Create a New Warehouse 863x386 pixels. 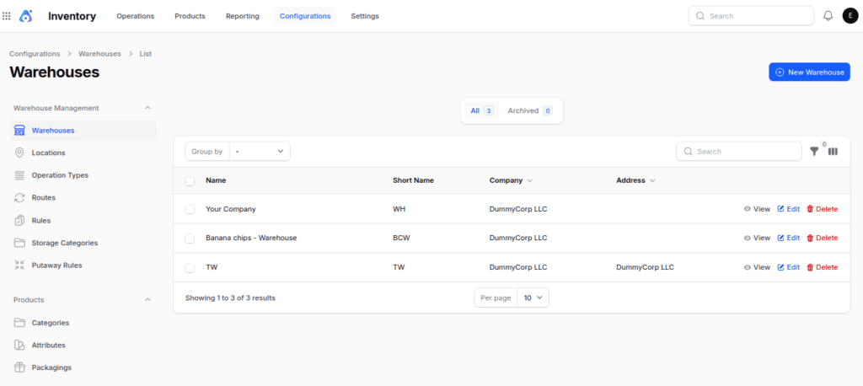810,72
